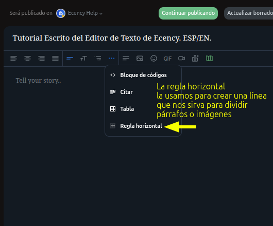The height and width of the screenshot is (226, 273).
Task: Add a poll with chart icon
Action: 195,59
